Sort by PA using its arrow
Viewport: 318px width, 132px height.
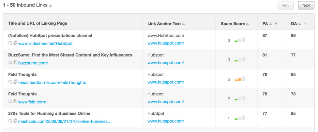[276, 24]
